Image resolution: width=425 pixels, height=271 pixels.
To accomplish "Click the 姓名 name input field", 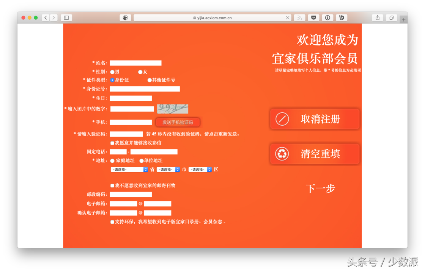I will coord(135,63).
